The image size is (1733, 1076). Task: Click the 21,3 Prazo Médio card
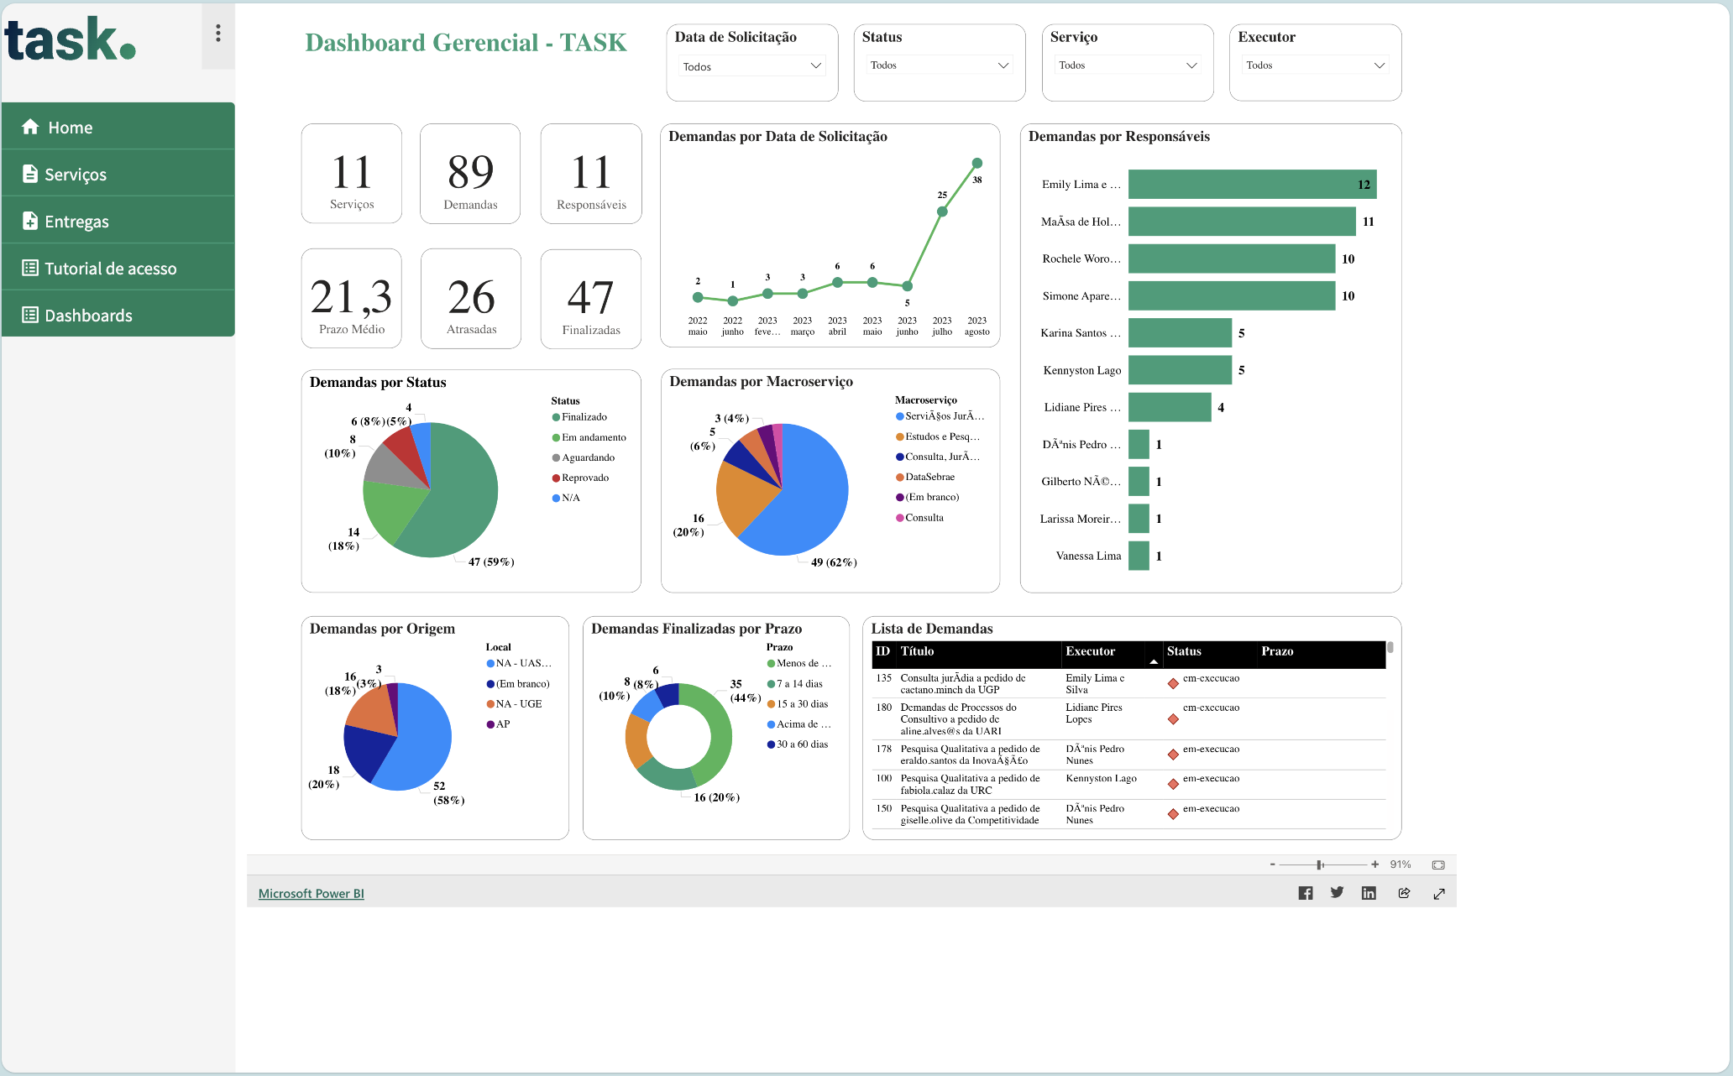[x=352, y=298]
